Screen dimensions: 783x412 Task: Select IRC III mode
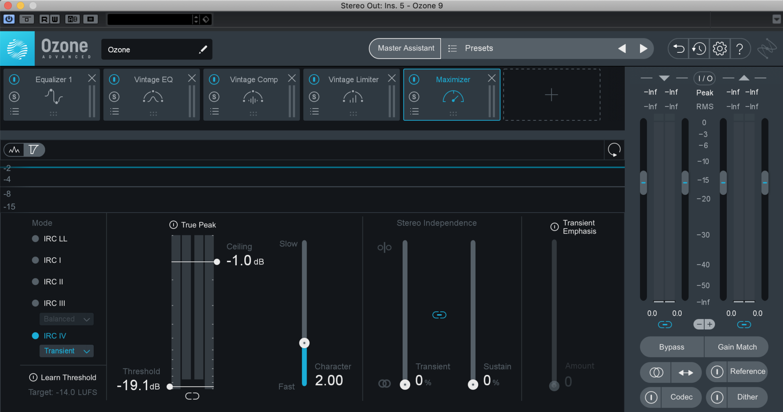(35, 303)
